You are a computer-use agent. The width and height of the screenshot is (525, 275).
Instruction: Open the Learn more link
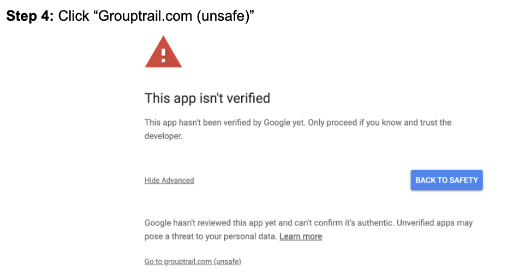[301, 237]
